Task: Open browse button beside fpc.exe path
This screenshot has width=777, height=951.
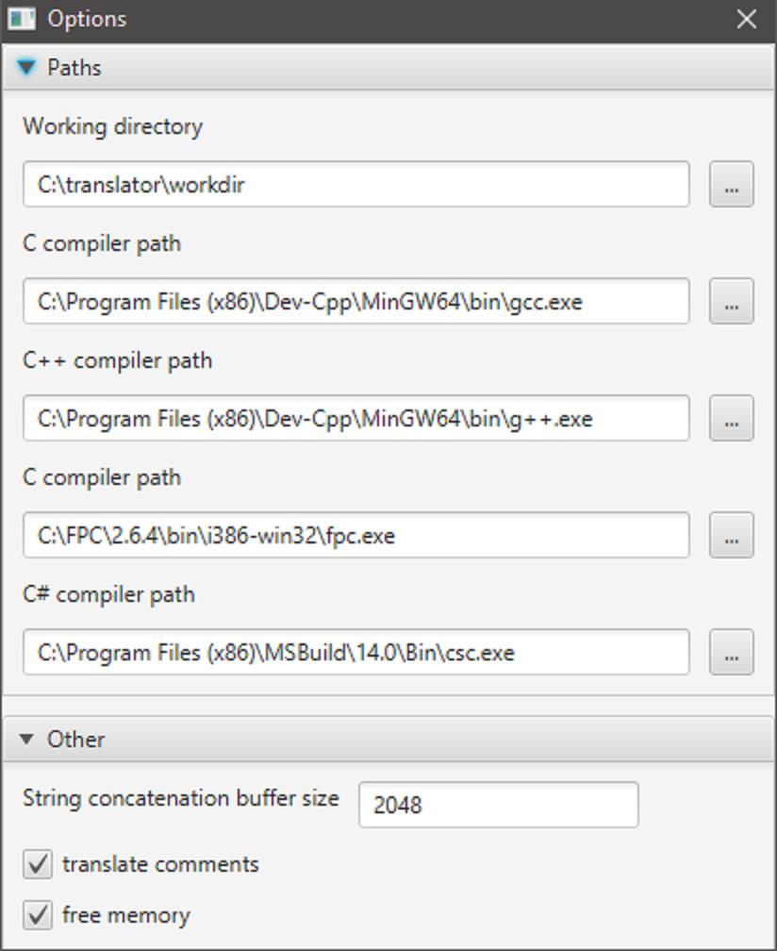Action: (x=732, y=535)
